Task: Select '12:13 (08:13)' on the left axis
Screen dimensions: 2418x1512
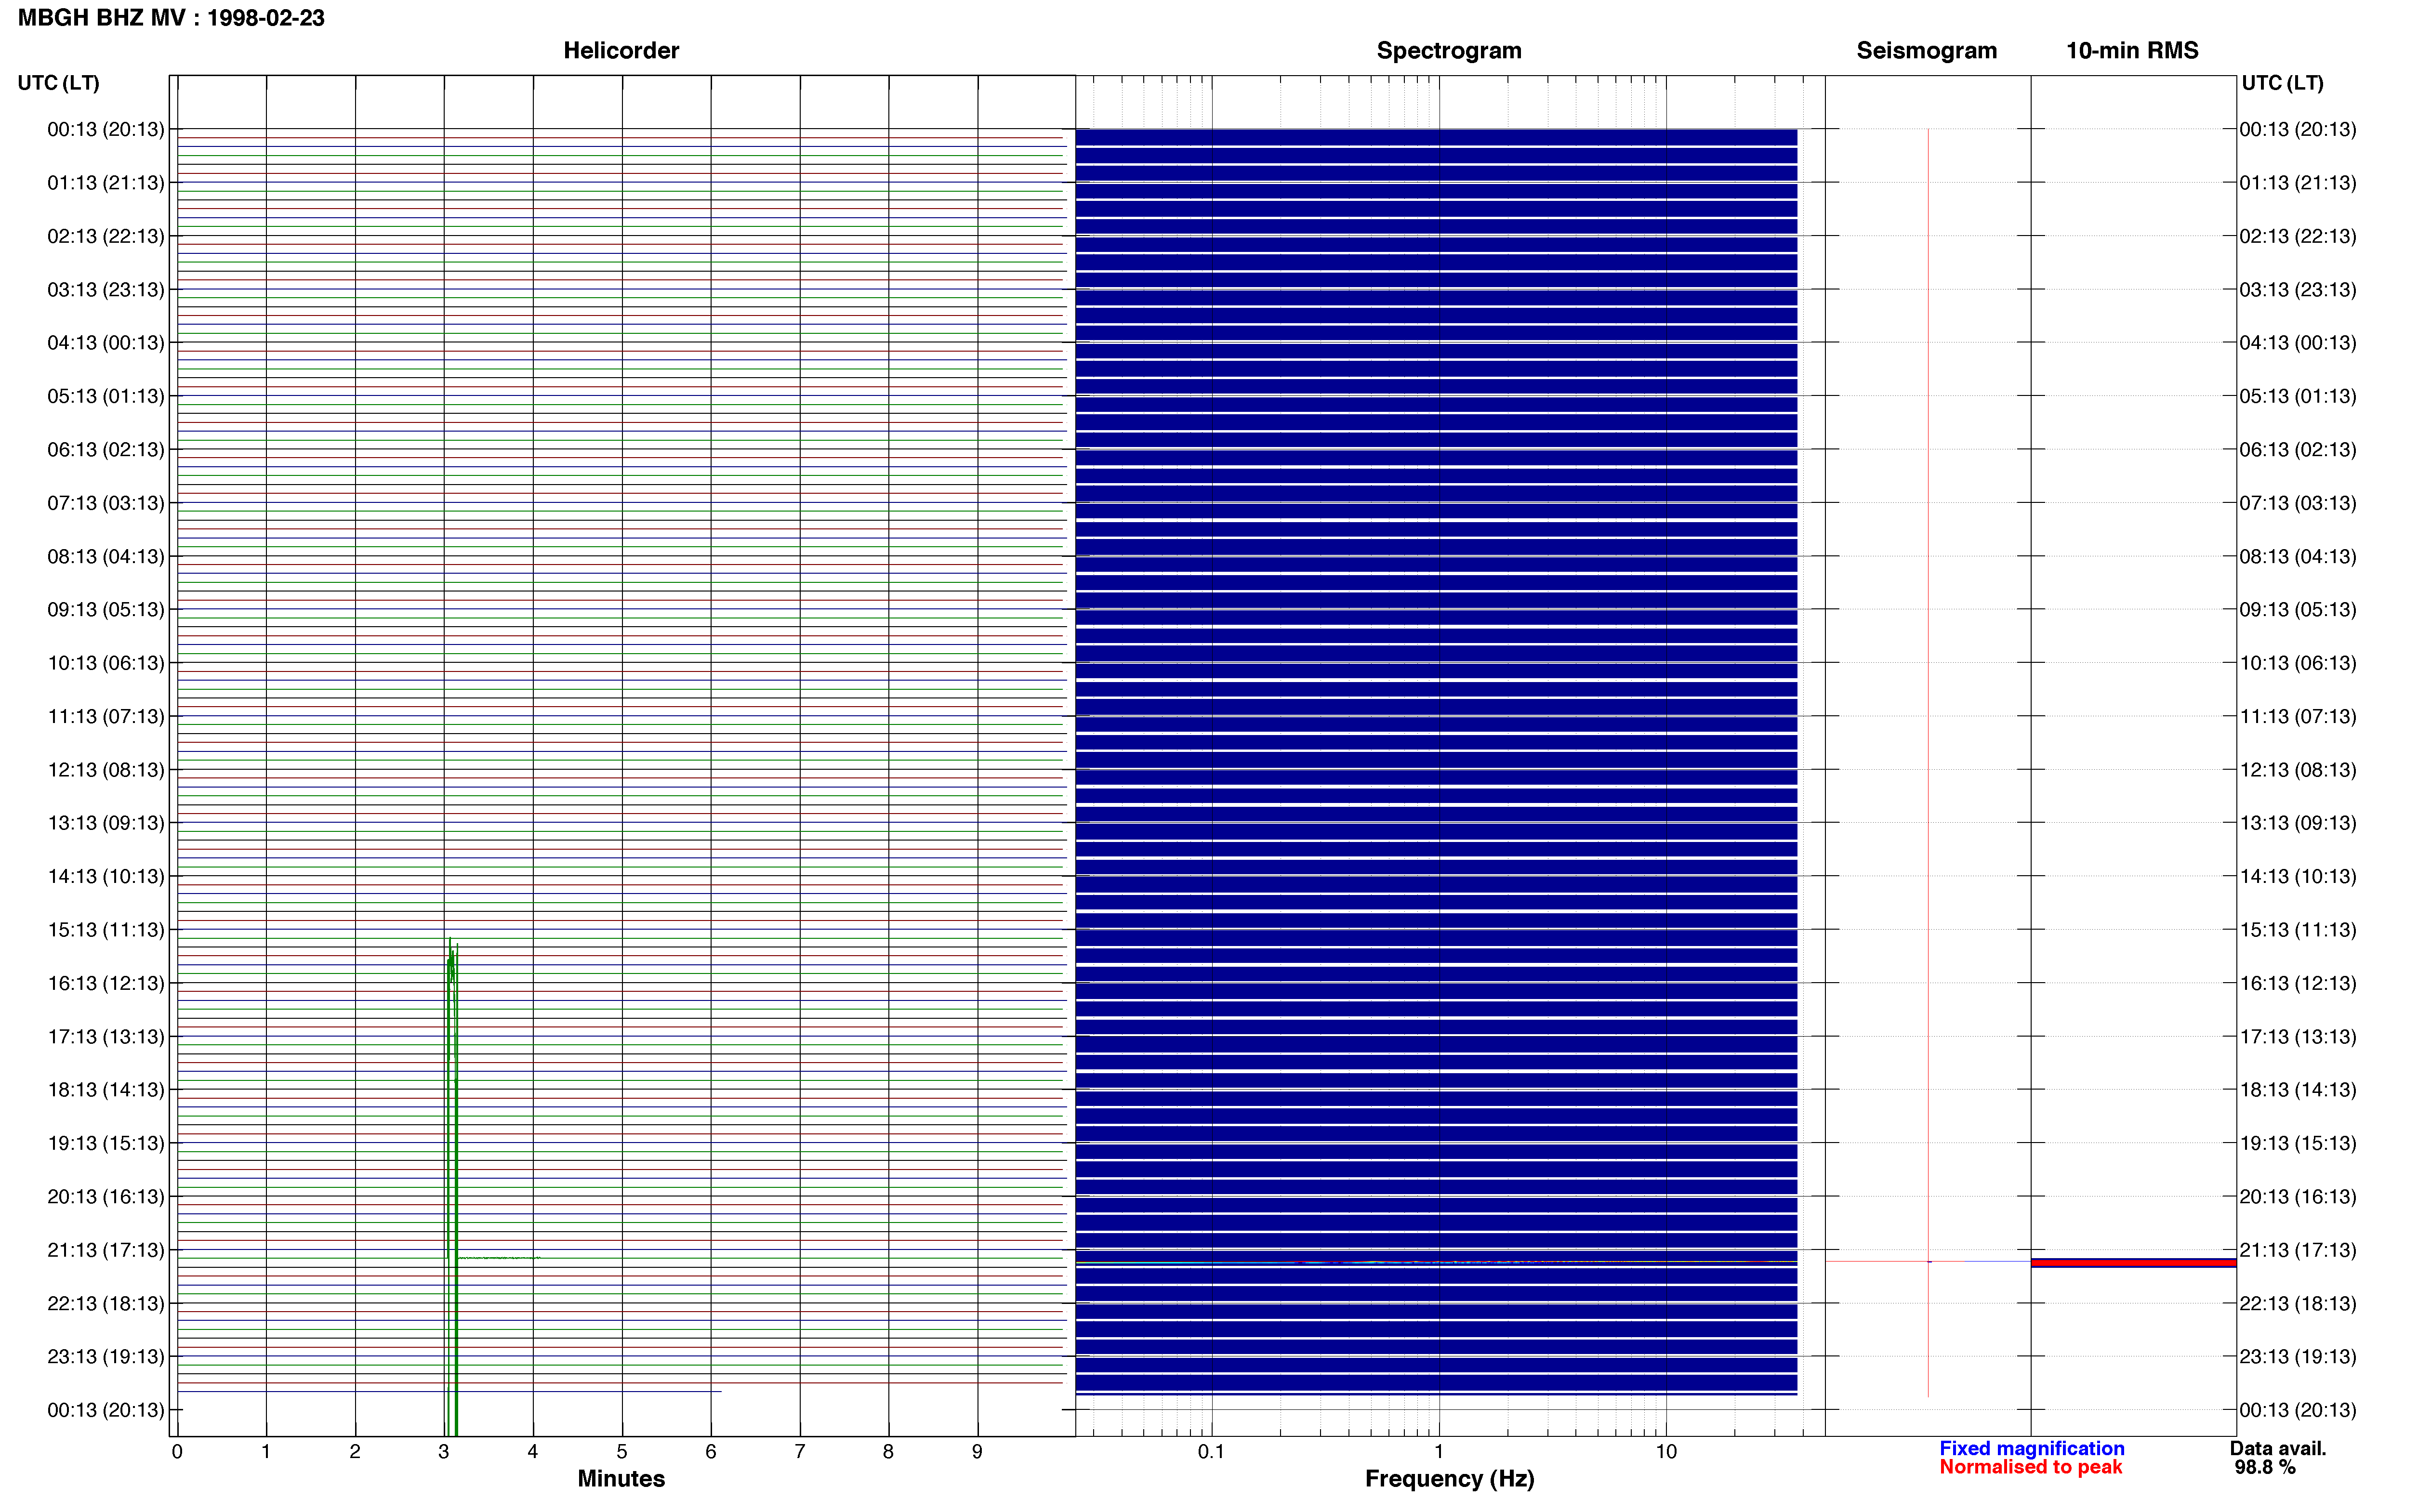Action: coord(106,770)
